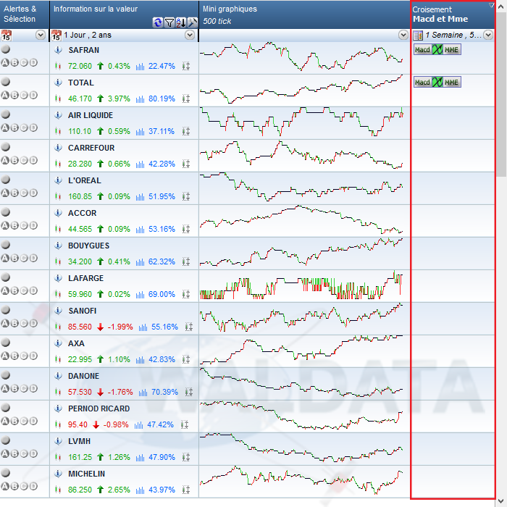Click the scrollbar down arrow
This screenshot has height=507, width=507.
[501, 501]
